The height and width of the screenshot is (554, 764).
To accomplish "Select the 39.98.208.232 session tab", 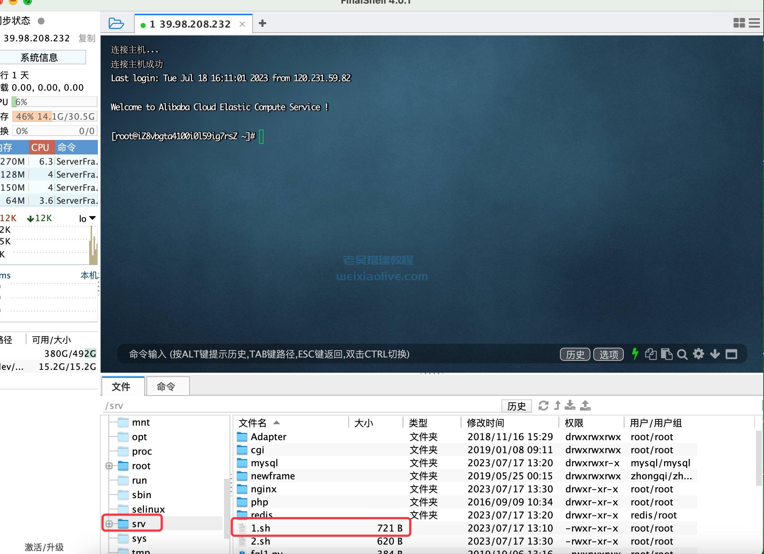I will tap(190, 24).
